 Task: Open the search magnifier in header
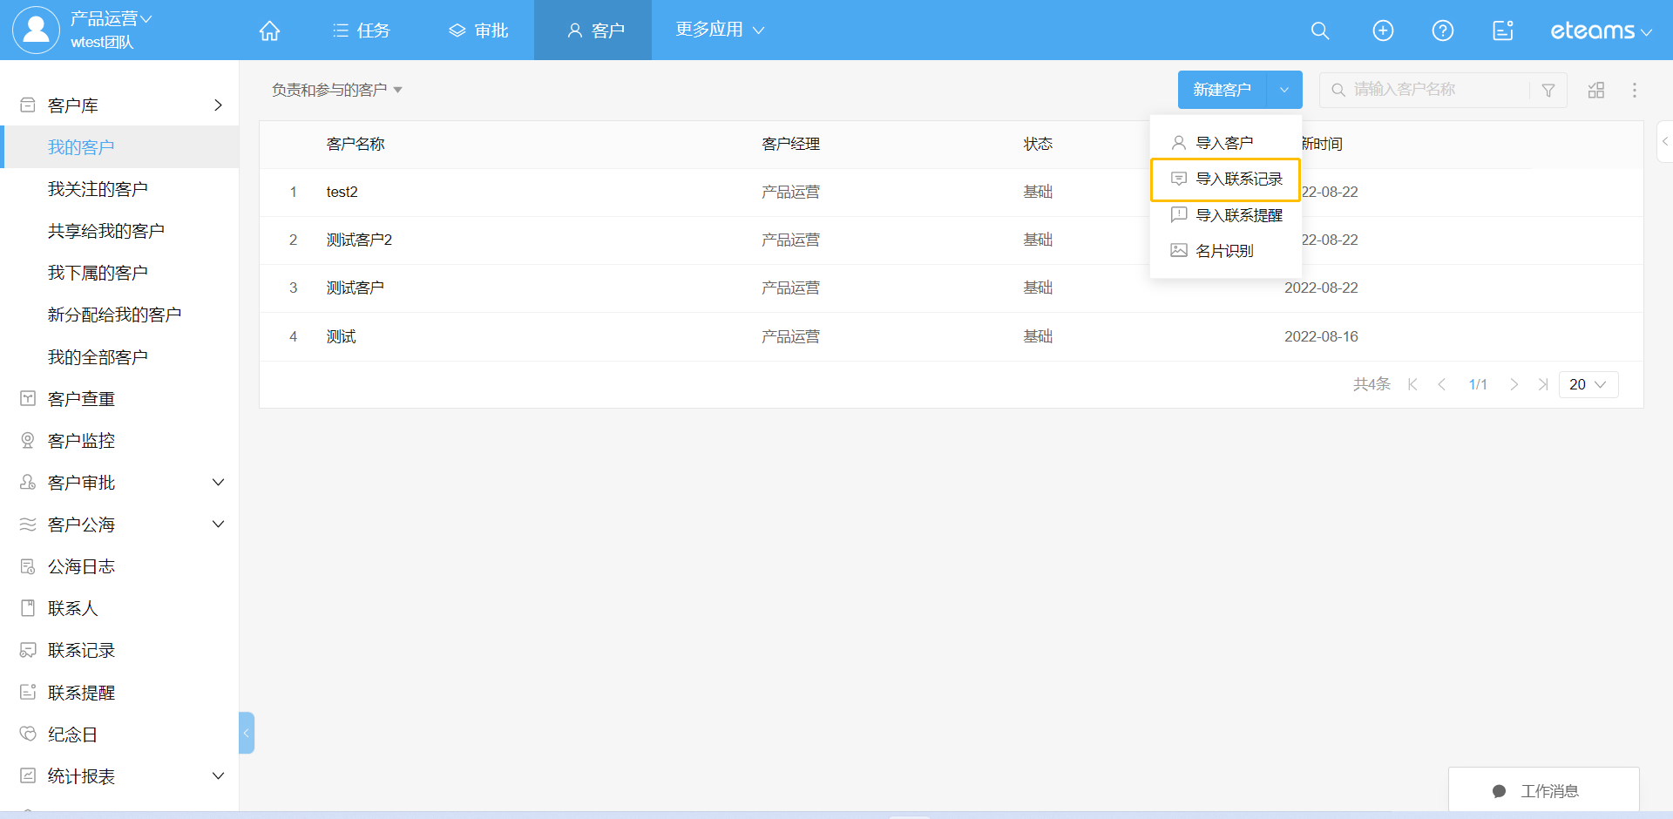(1319, 30)
